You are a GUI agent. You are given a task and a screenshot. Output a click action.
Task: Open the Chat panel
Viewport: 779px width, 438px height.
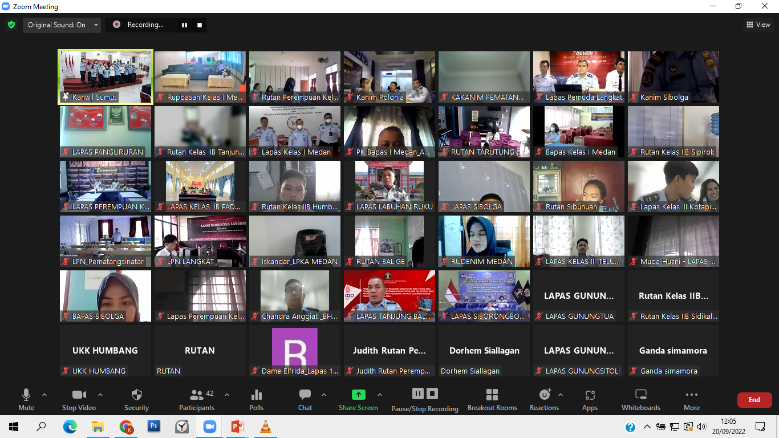[x=305, y=399]
